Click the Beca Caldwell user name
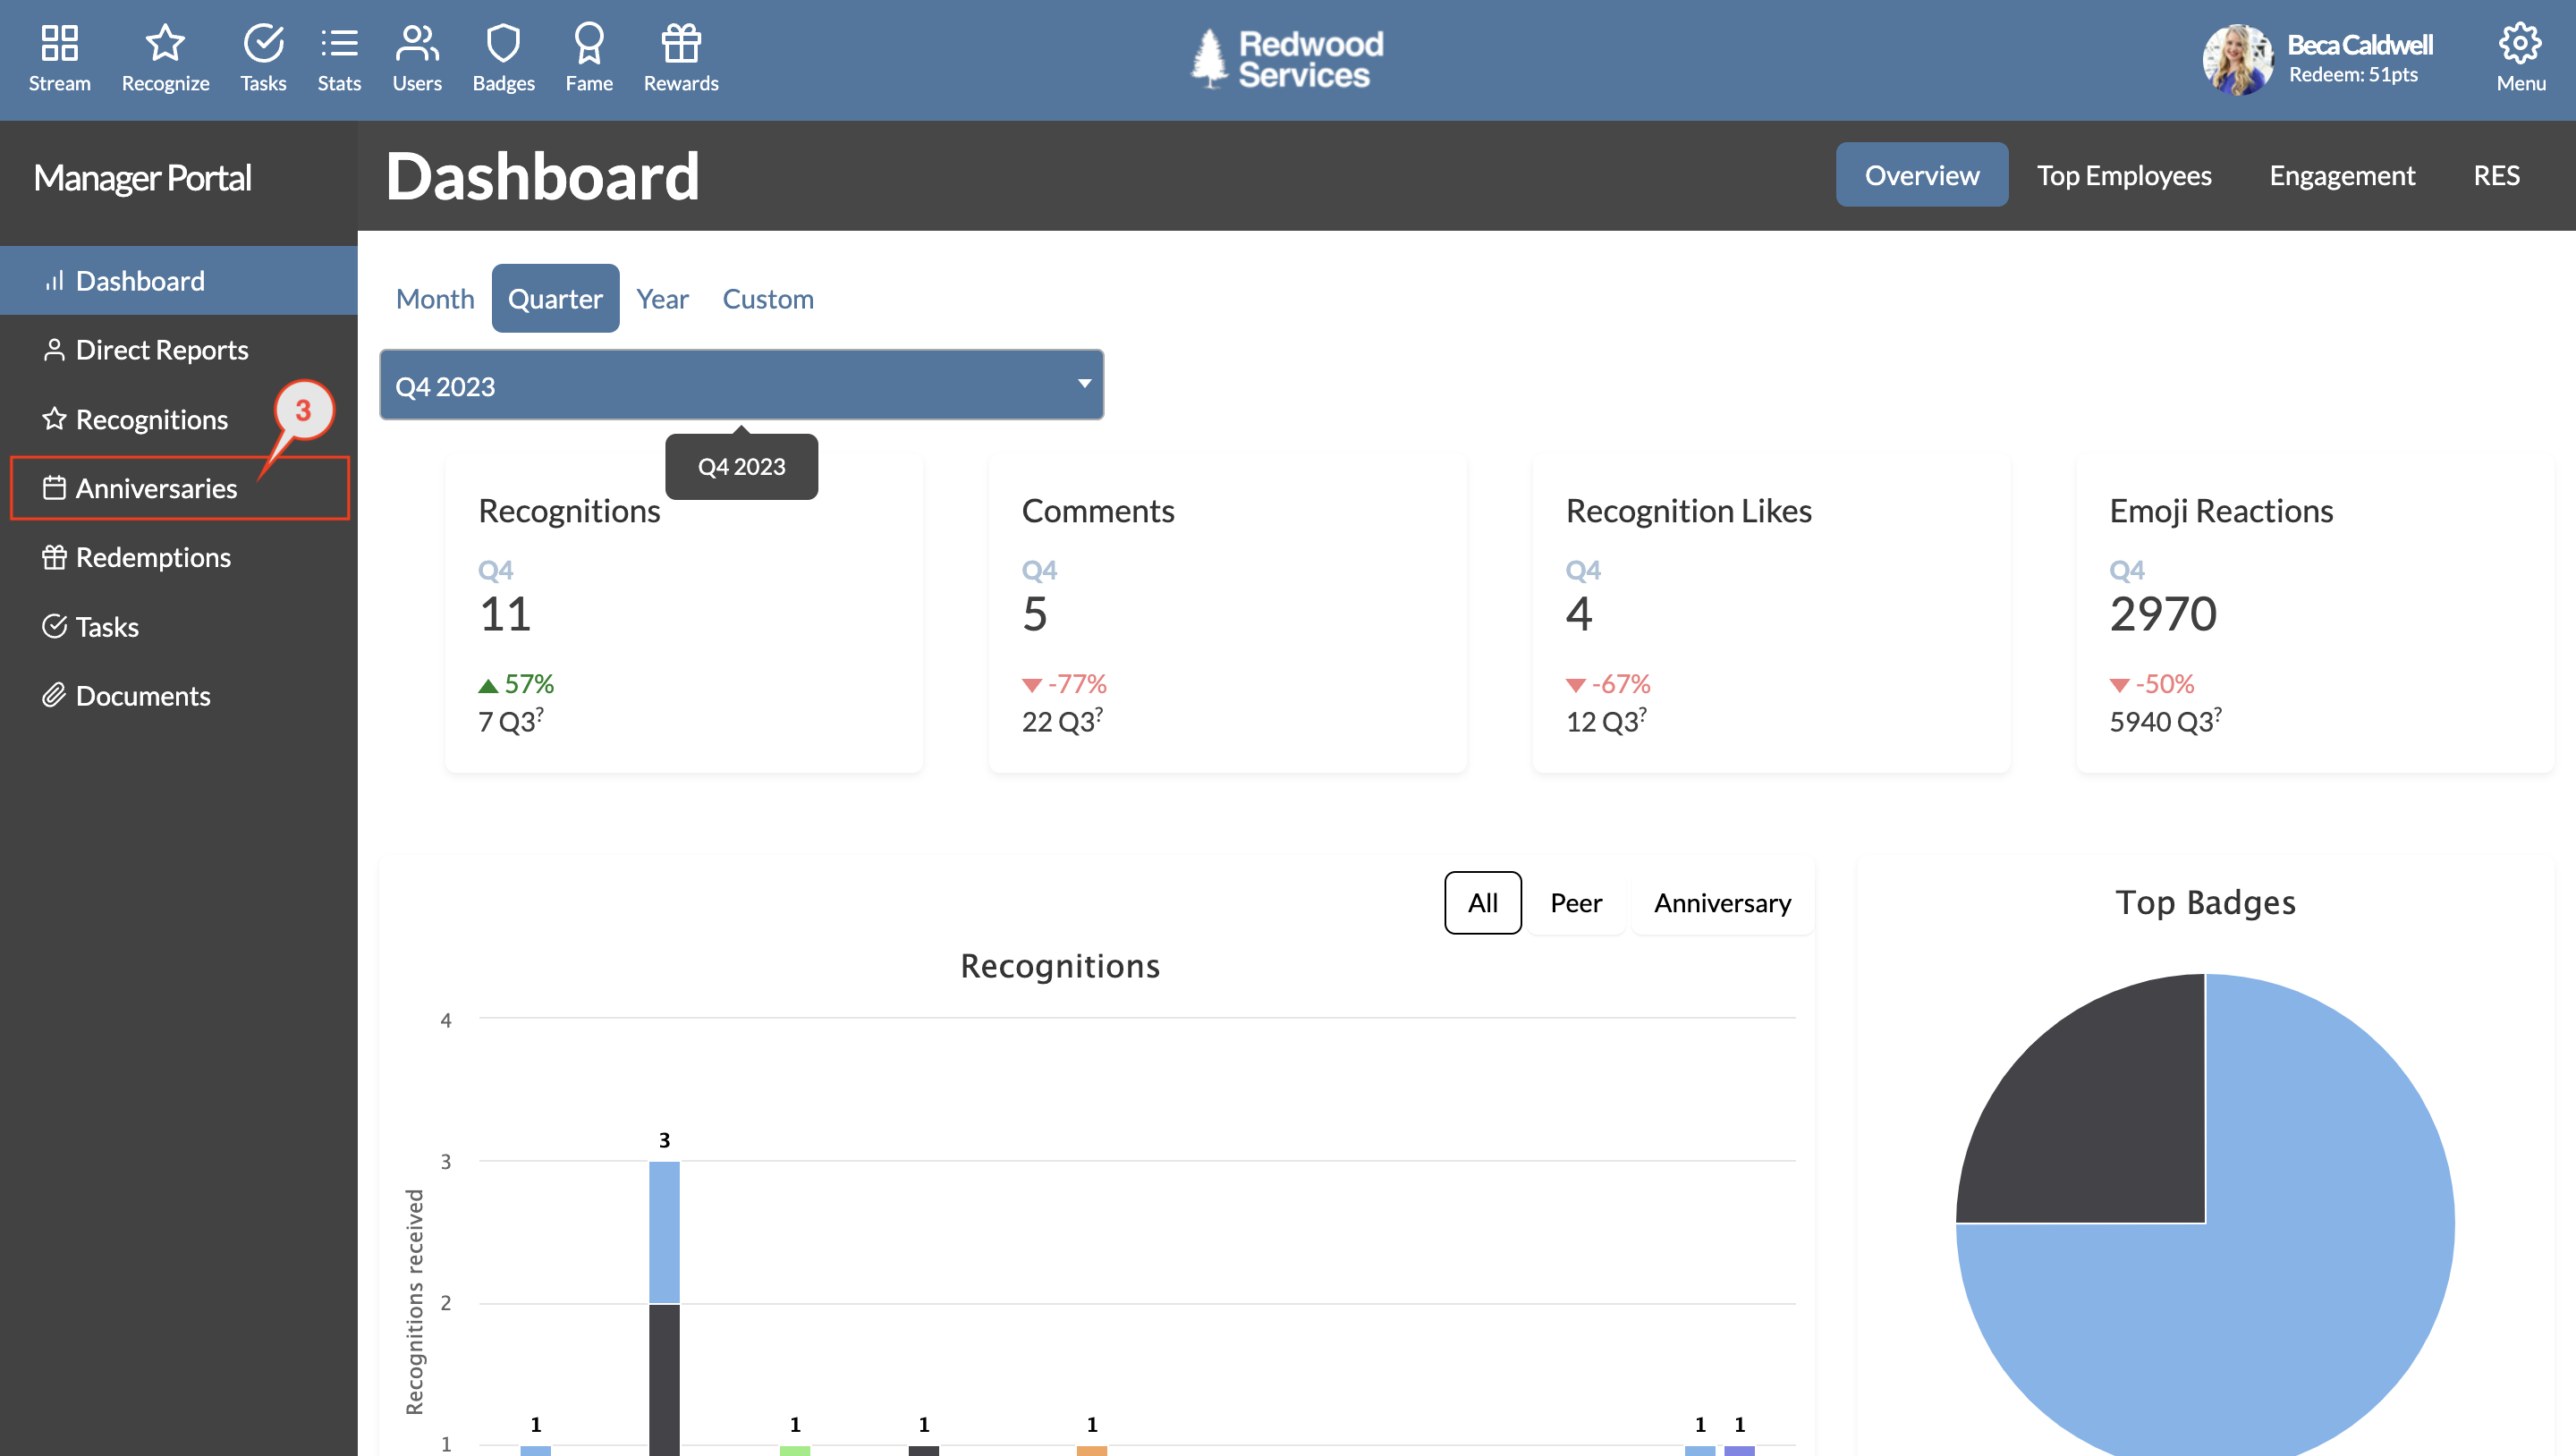 click(2360, 44)
